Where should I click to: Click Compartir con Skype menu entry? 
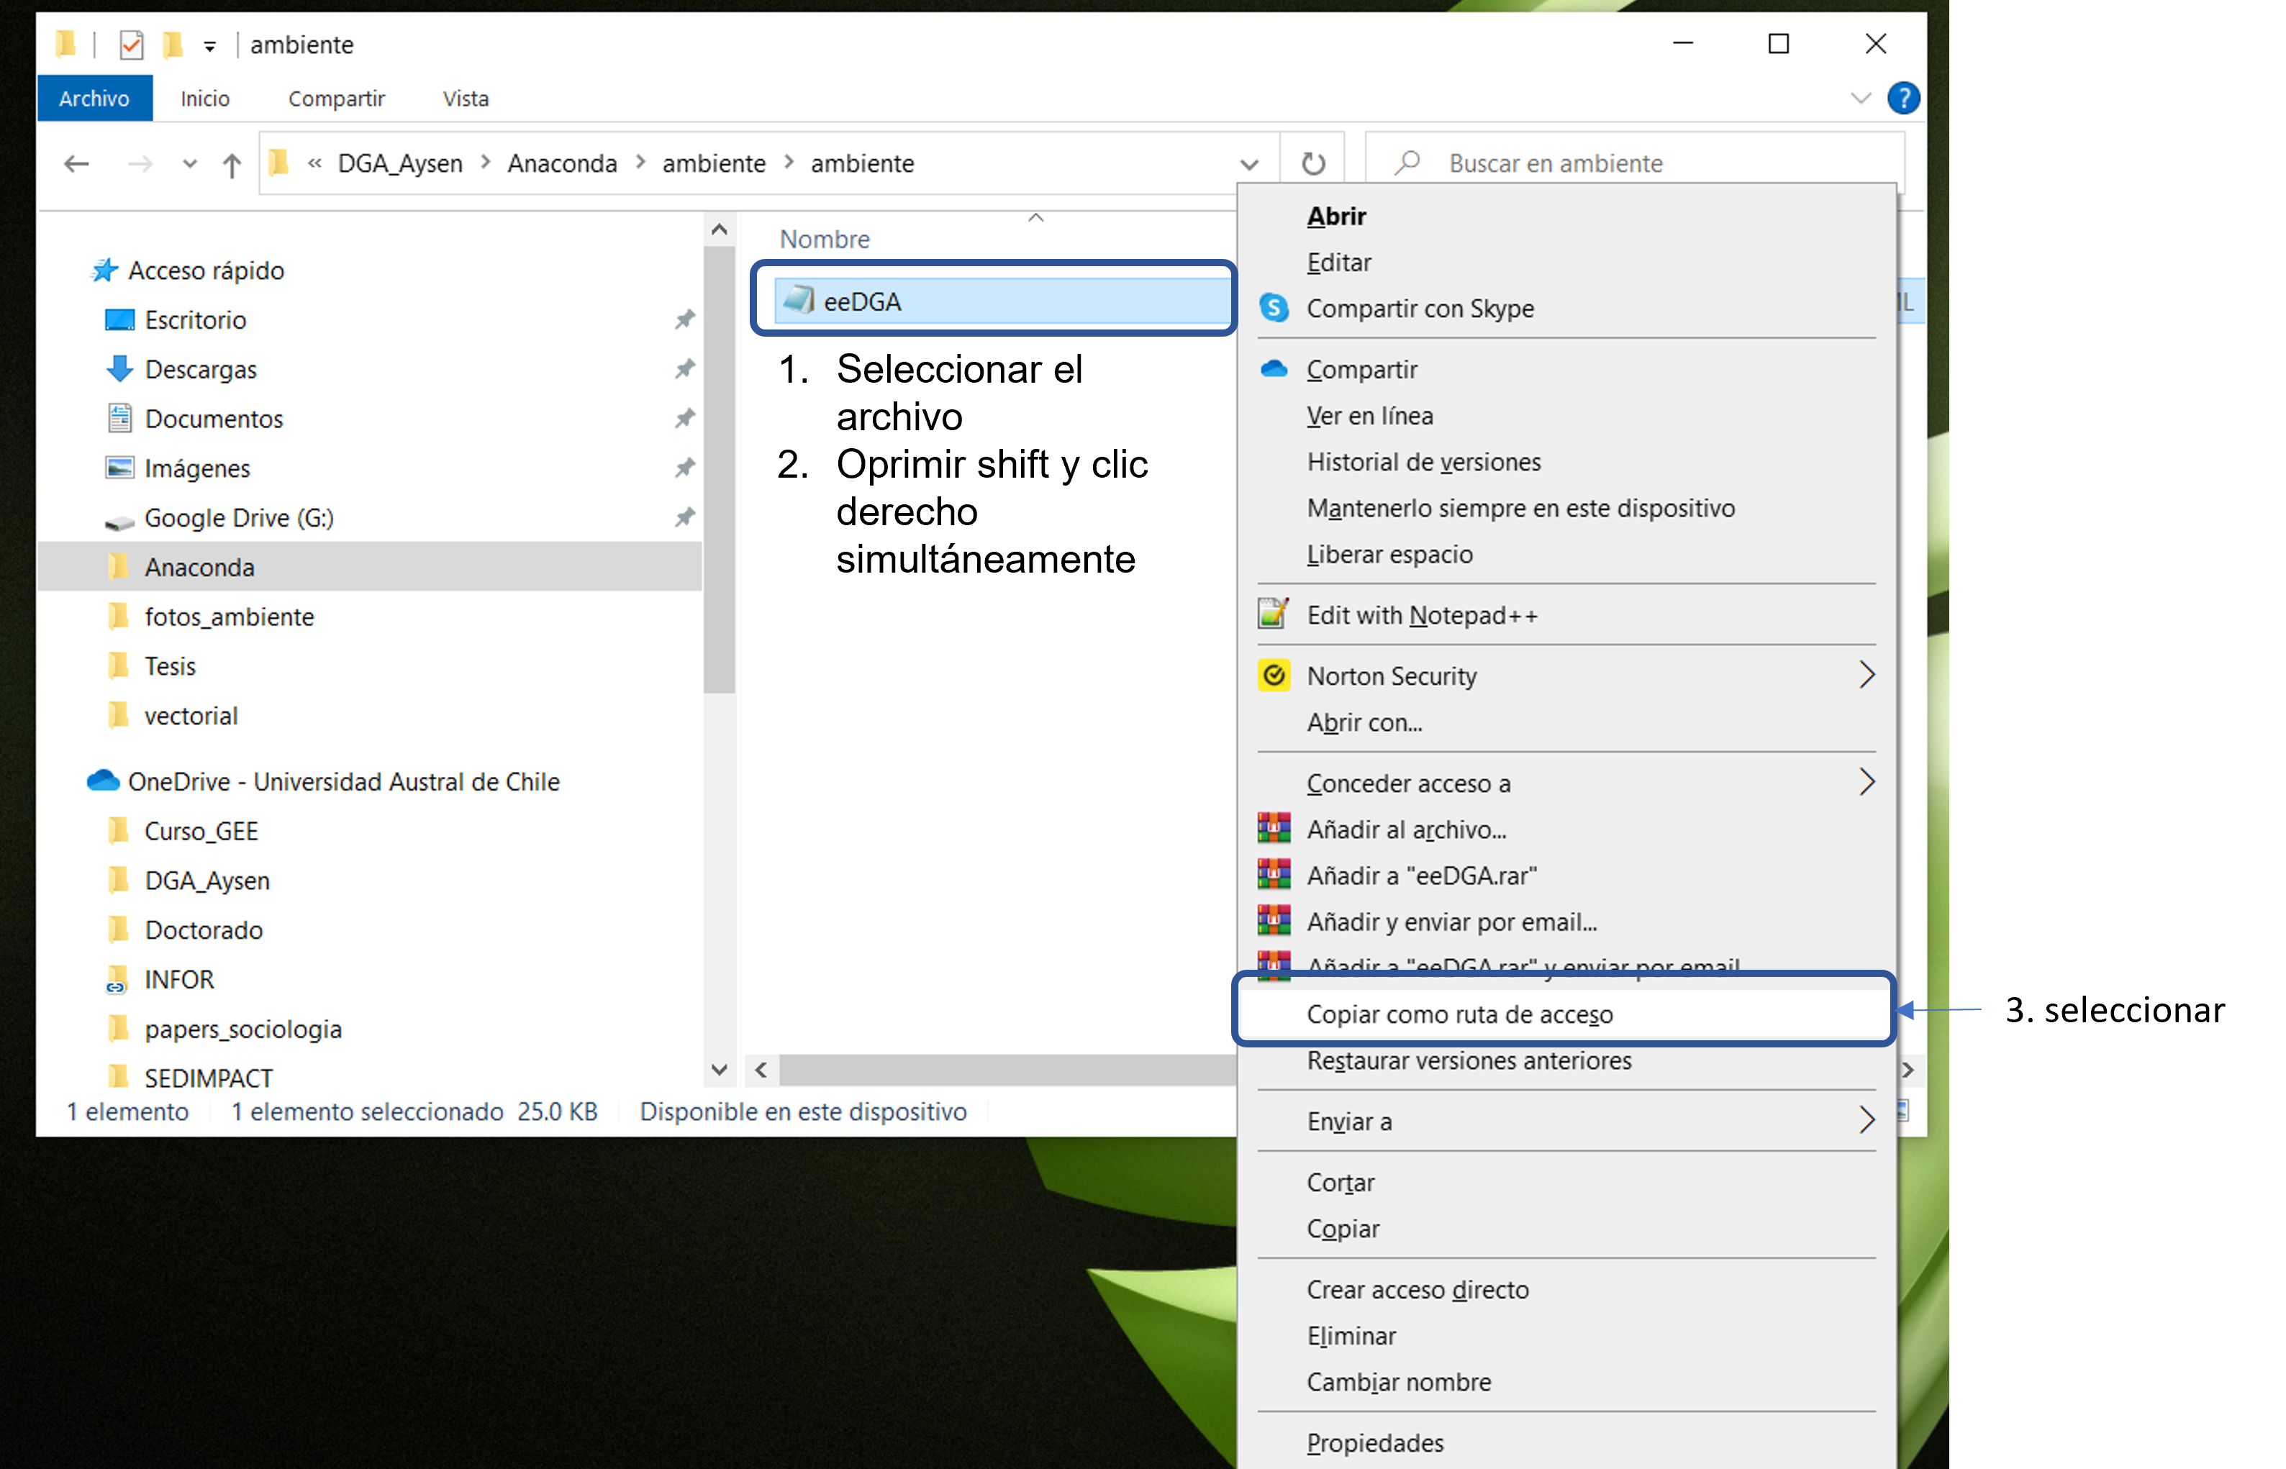click(1419, 309)
